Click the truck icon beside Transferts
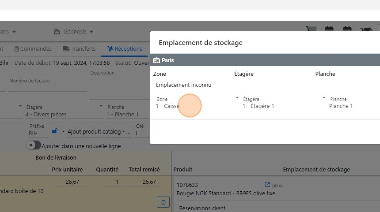The height and width of the screenshot is (212, 380). coord(66,49)
